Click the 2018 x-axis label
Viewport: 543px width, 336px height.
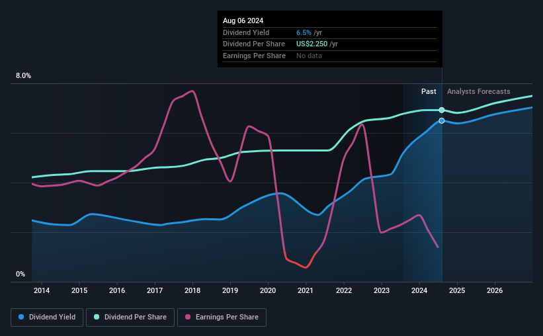click(x=192, y=290)
